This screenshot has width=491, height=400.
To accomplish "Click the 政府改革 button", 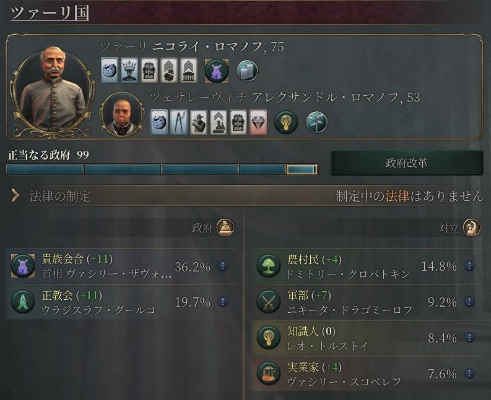I will [x=406, y=163].
